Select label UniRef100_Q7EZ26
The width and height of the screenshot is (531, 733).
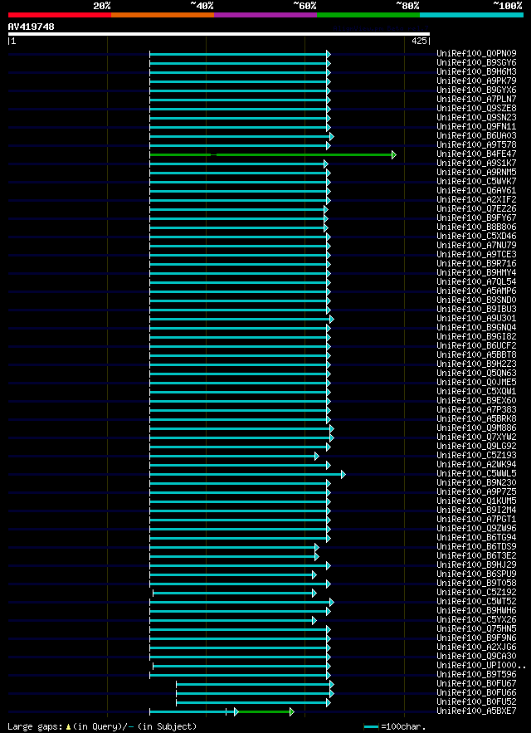(477, 209)
